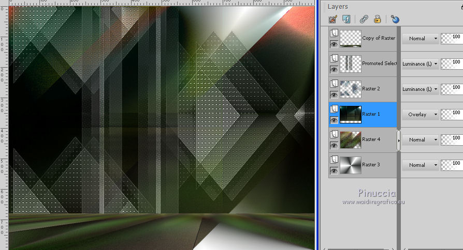Set opacity slider of Promoted Selection layer
The height and width of the screenshot is (250, 463).
pos(452,64)
